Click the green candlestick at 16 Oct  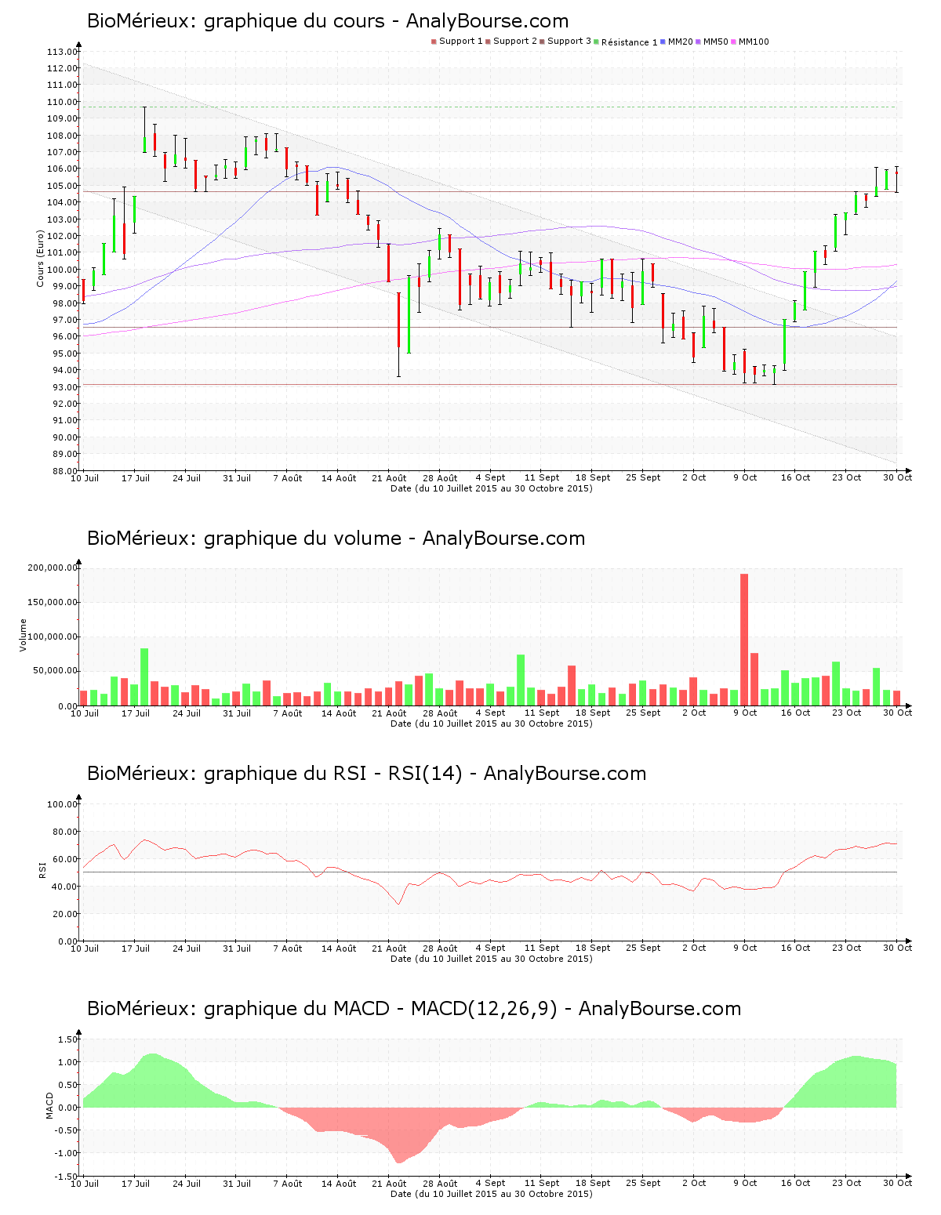pyautogui.click(x=795, y=311)
